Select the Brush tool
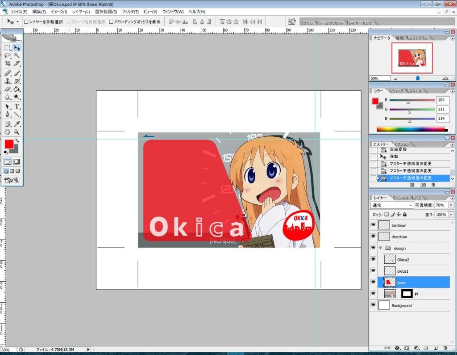This screenshot has height=355, width=457. (x=17, y=73)
